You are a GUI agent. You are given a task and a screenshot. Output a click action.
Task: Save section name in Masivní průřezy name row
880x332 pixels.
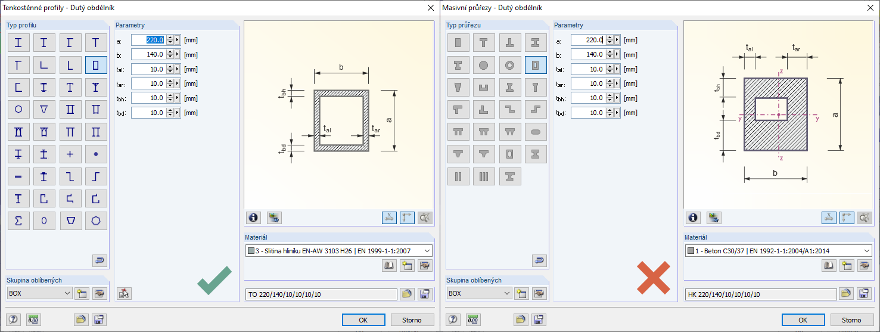865,293
